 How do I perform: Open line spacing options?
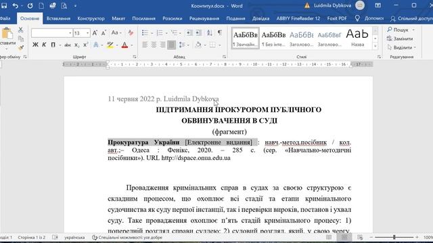click(182, 45)
